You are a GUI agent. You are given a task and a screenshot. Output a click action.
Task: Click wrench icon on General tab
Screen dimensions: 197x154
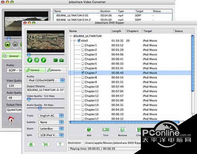(28, 70)
